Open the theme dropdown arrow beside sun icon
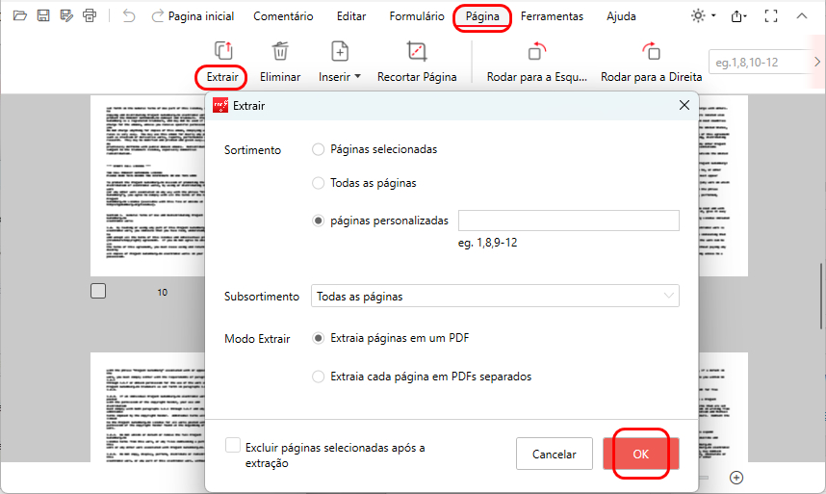The height and width of the screenshot is (494, 826). (713, 15)
